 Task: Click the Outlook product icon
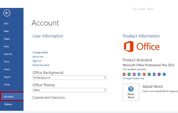tap(139, 74)
